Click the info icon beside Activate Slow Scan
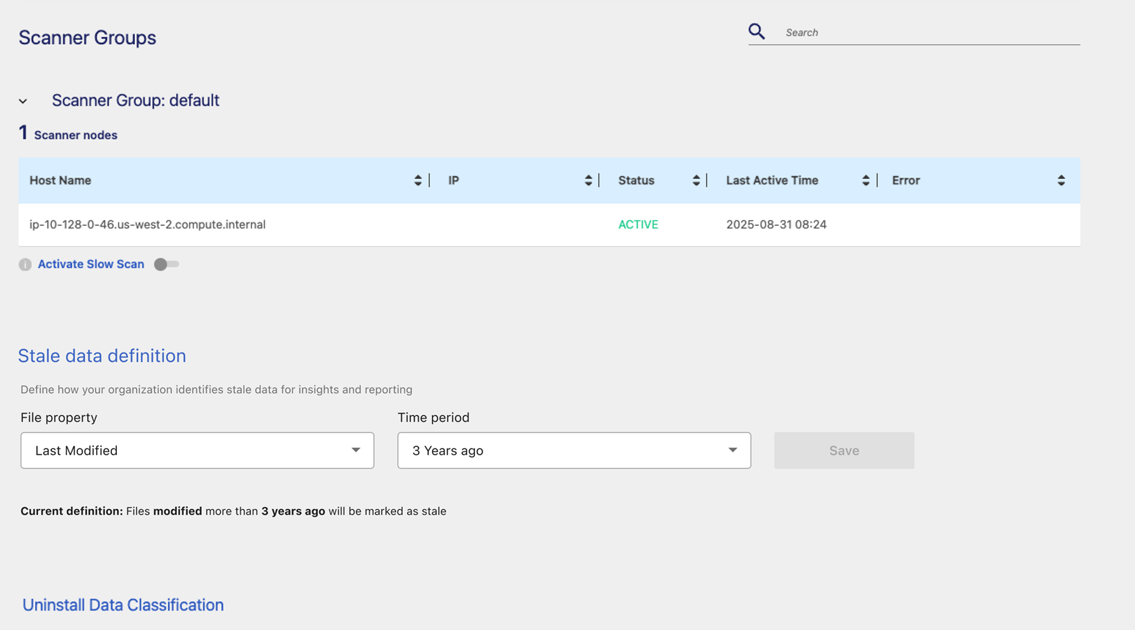Image resolution: width=1135 pixels, height=630 pixels. click(25, 264)
